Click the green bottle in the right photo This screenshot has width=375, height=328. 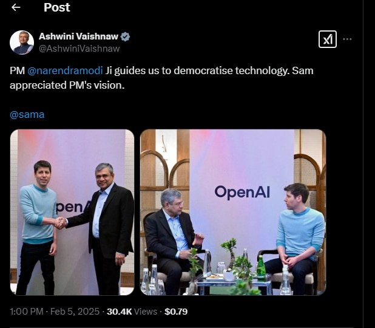click(x=261, y=266)
